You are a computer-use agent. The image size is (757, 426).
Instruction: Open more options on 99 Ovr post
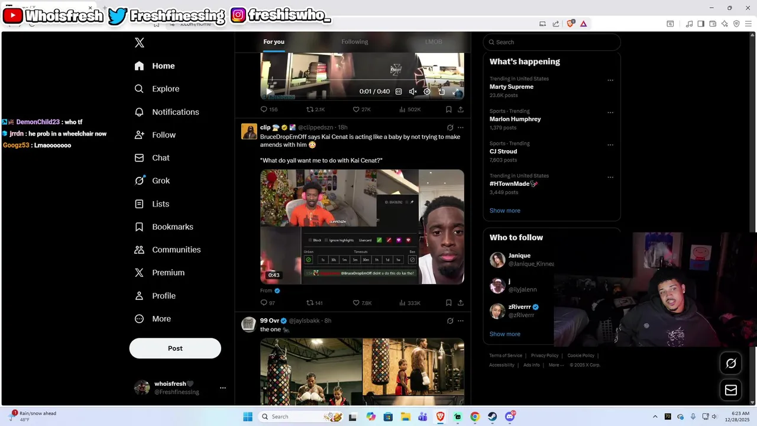(x=461, y=321)
